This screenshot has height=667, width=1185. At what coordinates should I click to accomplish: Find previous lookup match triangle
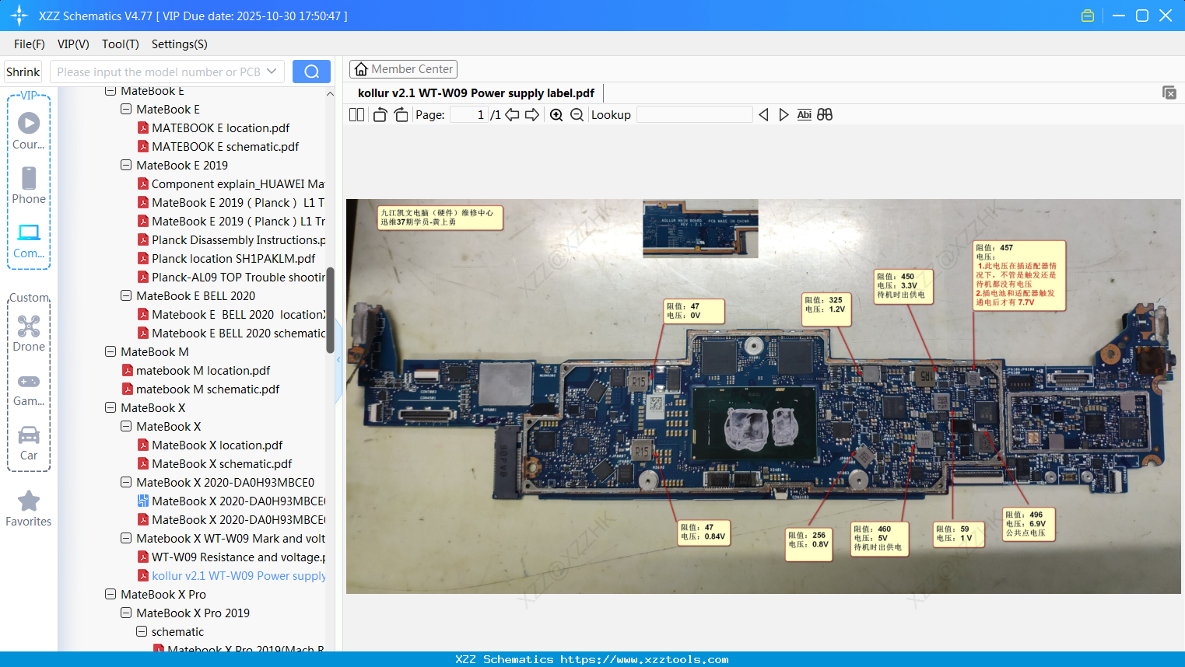(x=763, y=115)
